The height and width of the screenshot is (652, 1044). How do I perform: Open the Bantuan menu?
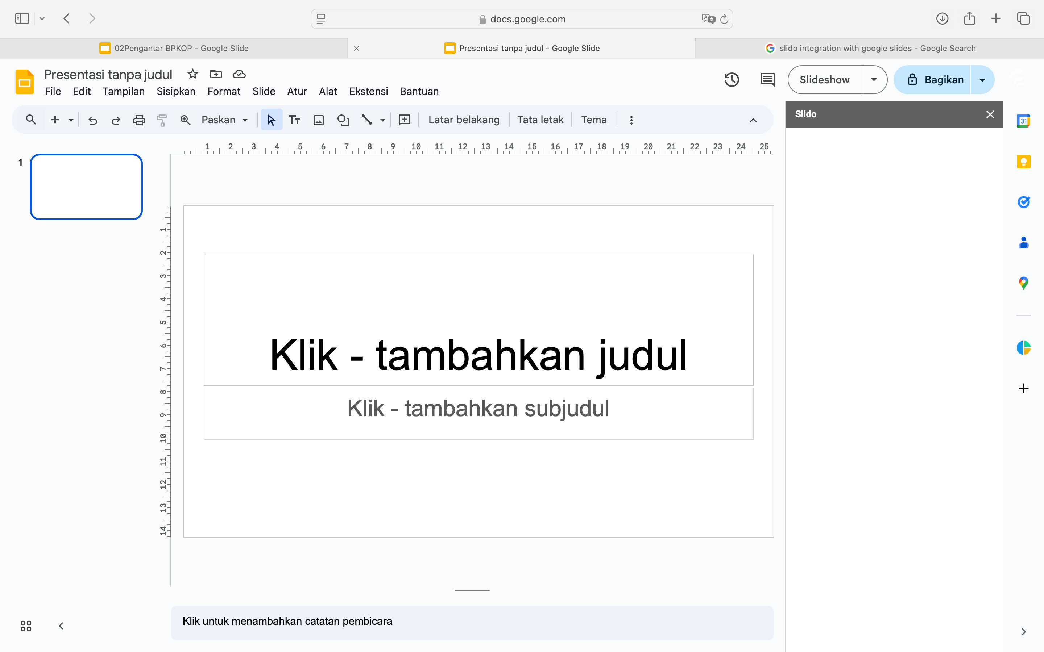coord(419,91)
